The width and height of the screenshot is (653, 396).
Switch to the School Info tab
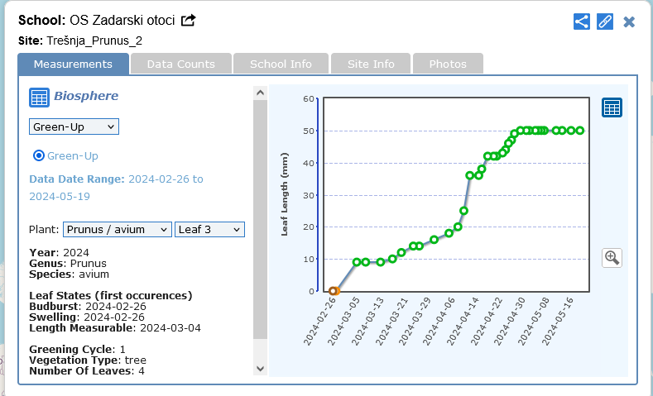(281, 64)
